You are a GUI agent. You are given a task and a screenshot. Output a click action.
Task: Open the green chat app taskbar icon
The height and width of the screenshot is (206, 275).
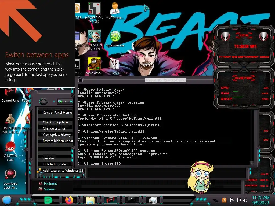48,200
